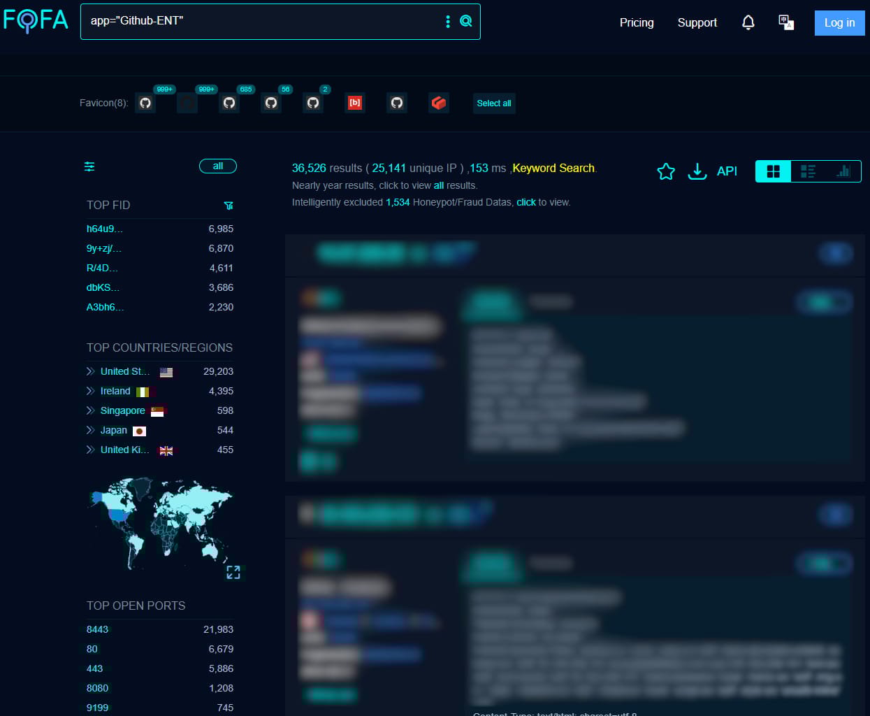Image resolution: width=870 pixels, height=716 pixels.
Task: Switch to grid card view
Action: (774, 171)
